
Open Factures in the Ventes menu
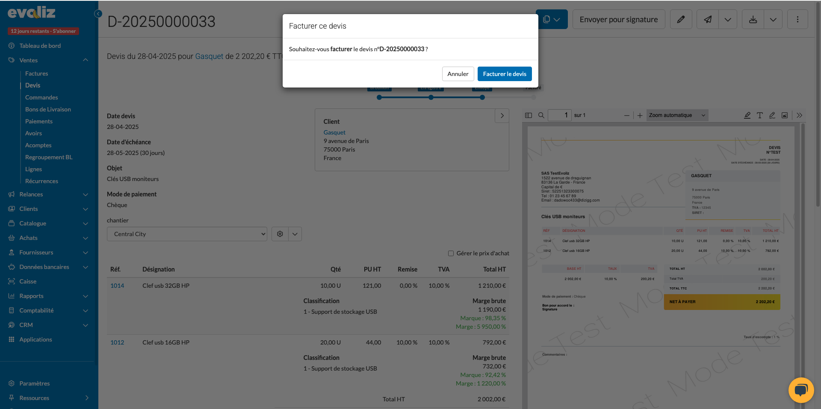(x=36, y=73)
